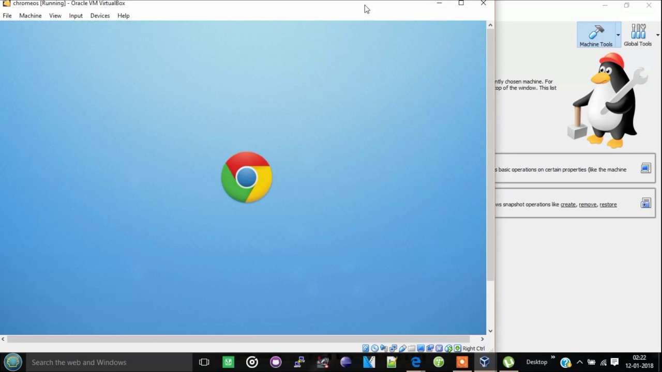Viewport: 662px width, 372px height.
Task: Open the Devices menu
Action: [100, 16]
